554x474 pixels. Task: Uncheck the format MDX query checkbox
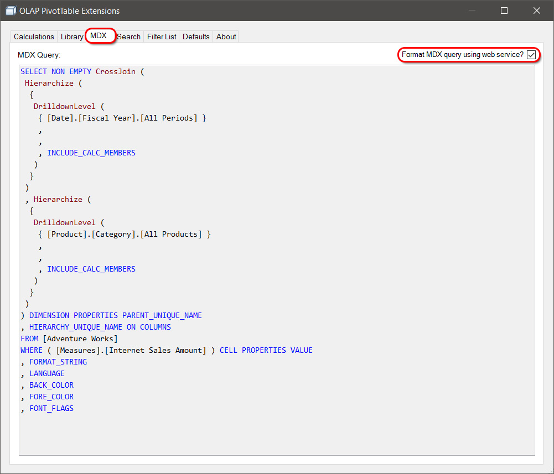pyautogui.click(x=531, y=55)
